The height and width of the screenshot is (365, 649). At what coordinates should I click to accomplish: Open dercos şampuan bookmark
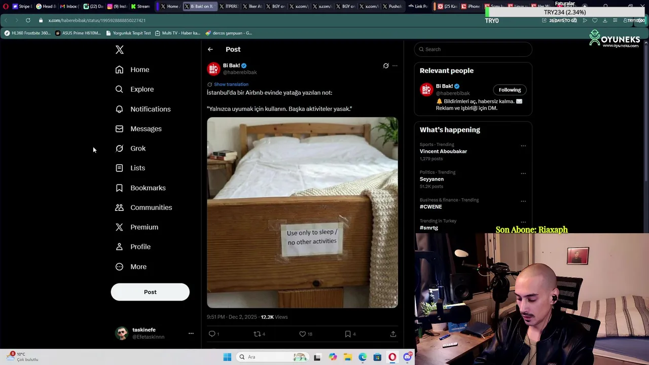(x=229, y=33)
